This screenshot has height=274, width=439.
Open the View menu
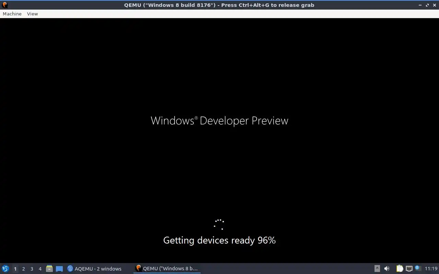[x=32, y=14]
